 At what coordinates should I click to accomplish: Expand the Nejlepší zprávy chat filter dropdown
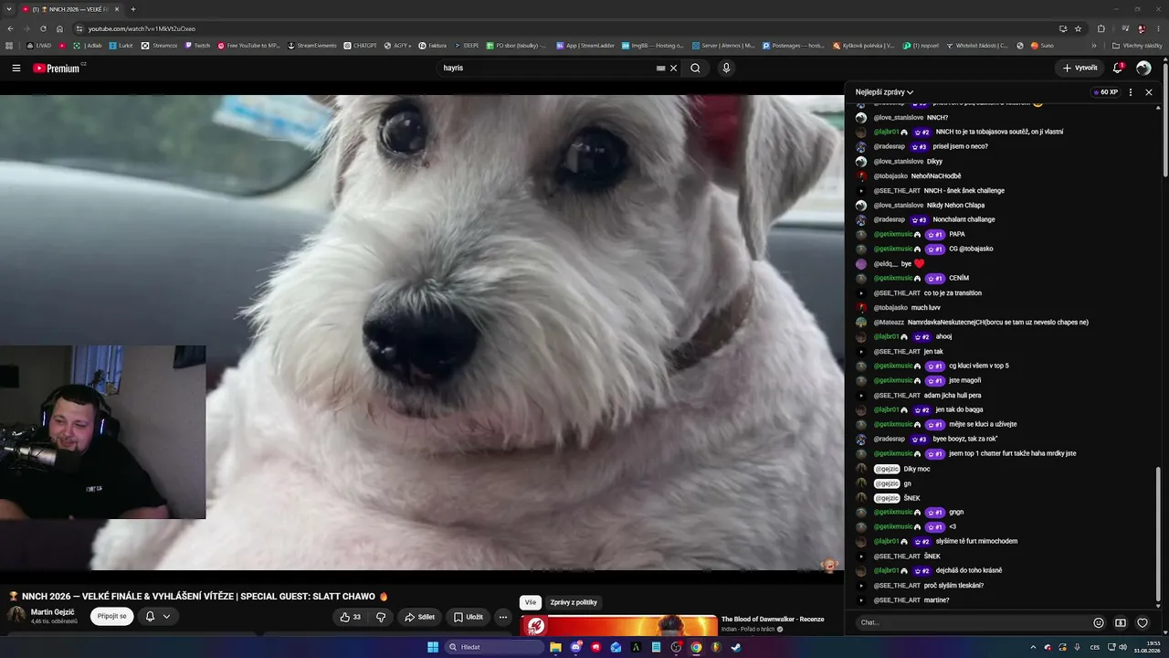884,92
